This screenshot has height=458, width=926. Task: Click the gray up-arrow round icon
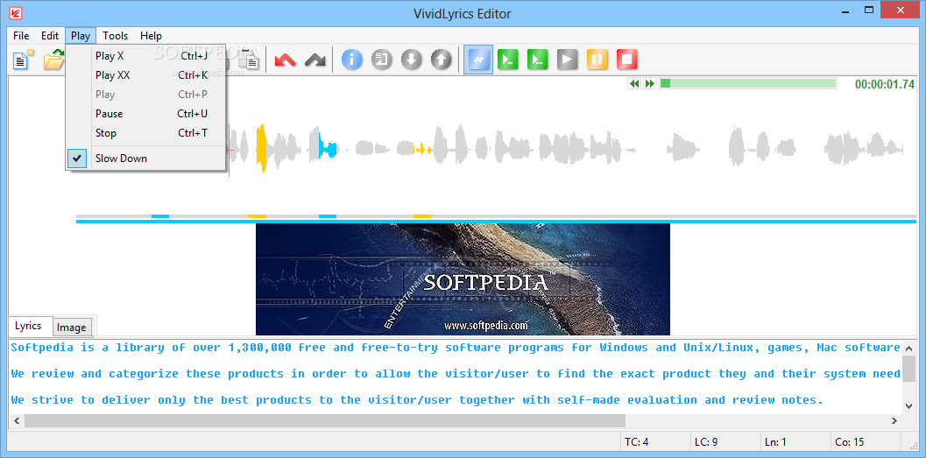pos(442,60)
